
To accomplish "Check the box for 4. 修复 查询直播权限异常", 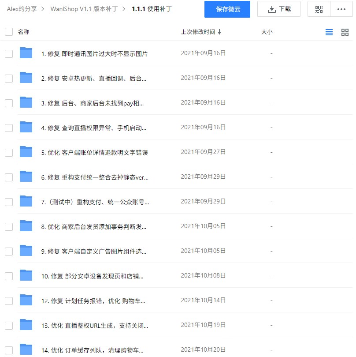I will (x=9, y=128).
